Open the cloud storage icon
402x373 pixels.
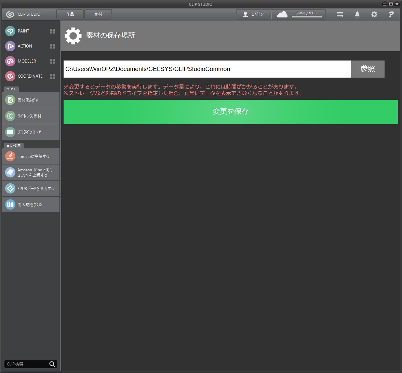(282, 14)
